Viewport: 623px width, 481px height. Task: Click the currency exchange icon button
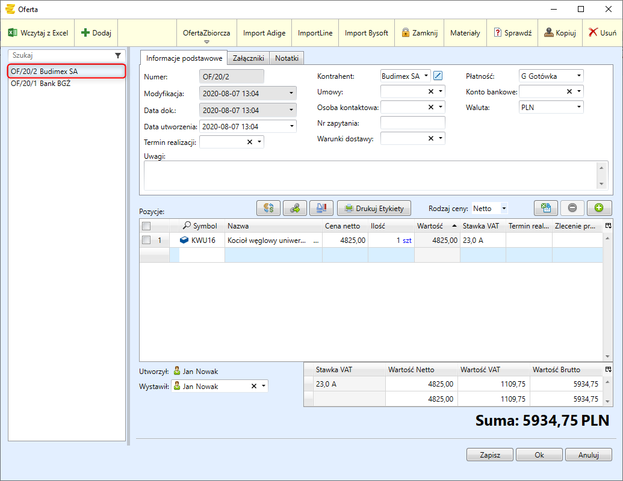[x=268, y=208]
